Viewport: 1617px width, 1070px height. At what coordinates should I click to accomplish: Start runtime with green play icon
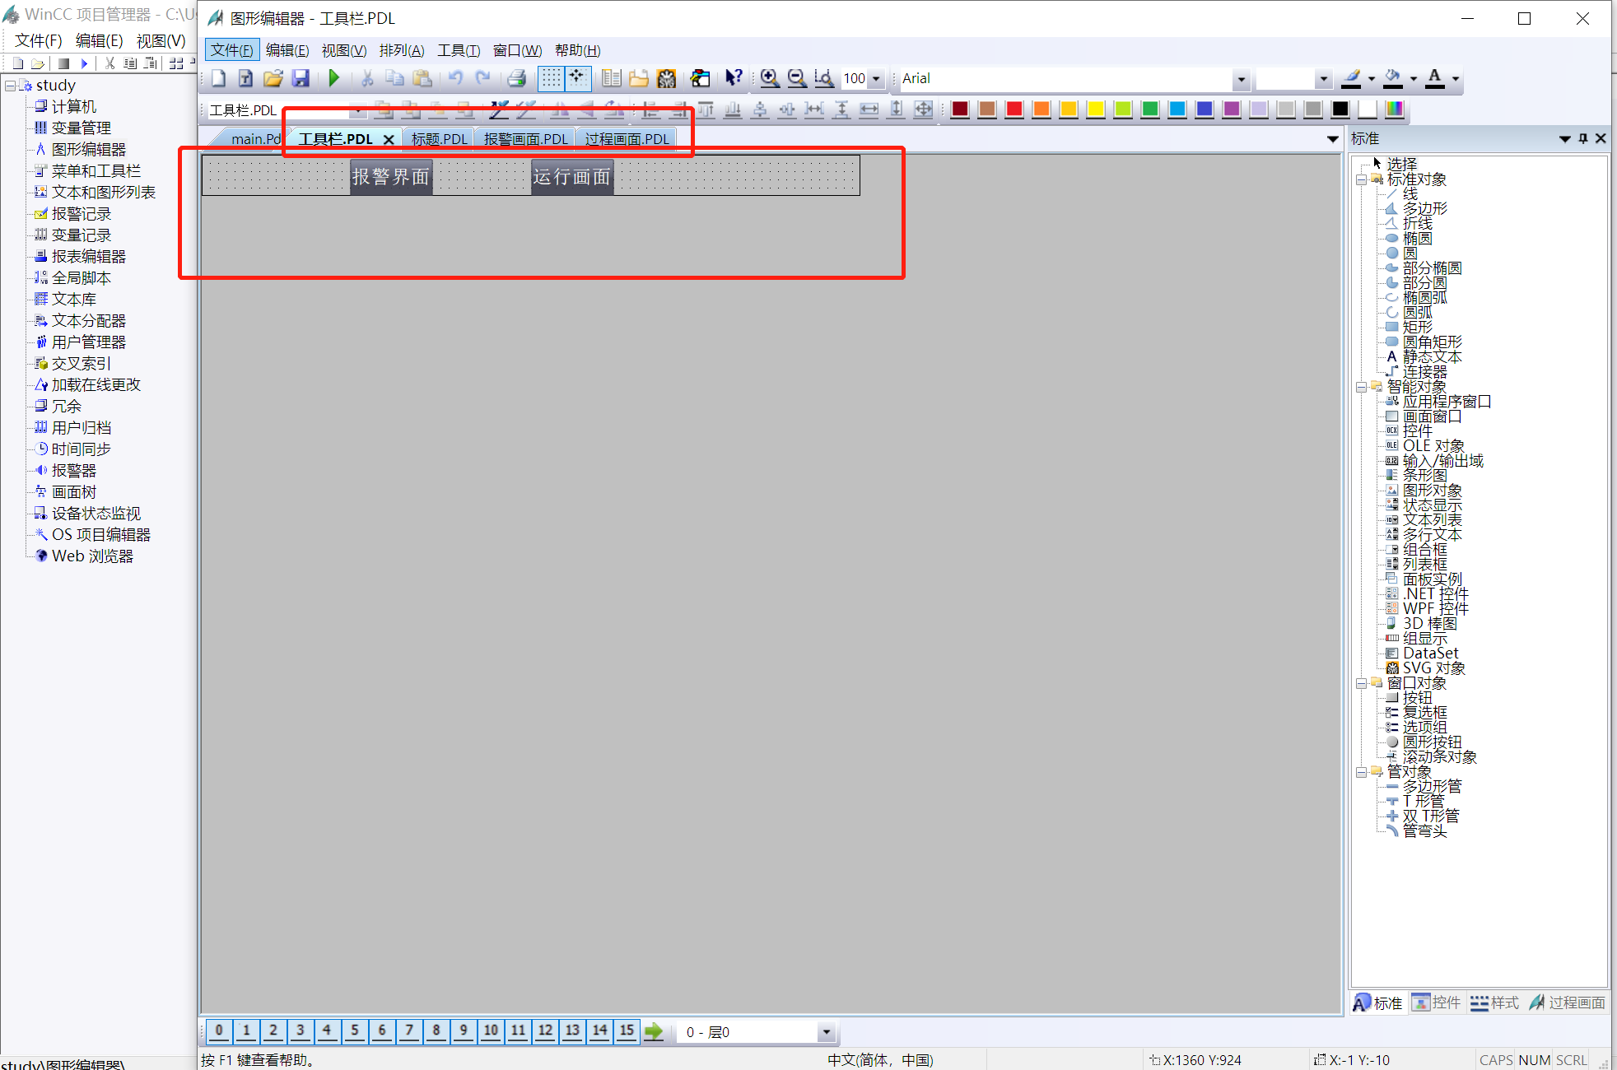(x=333, y=78)
